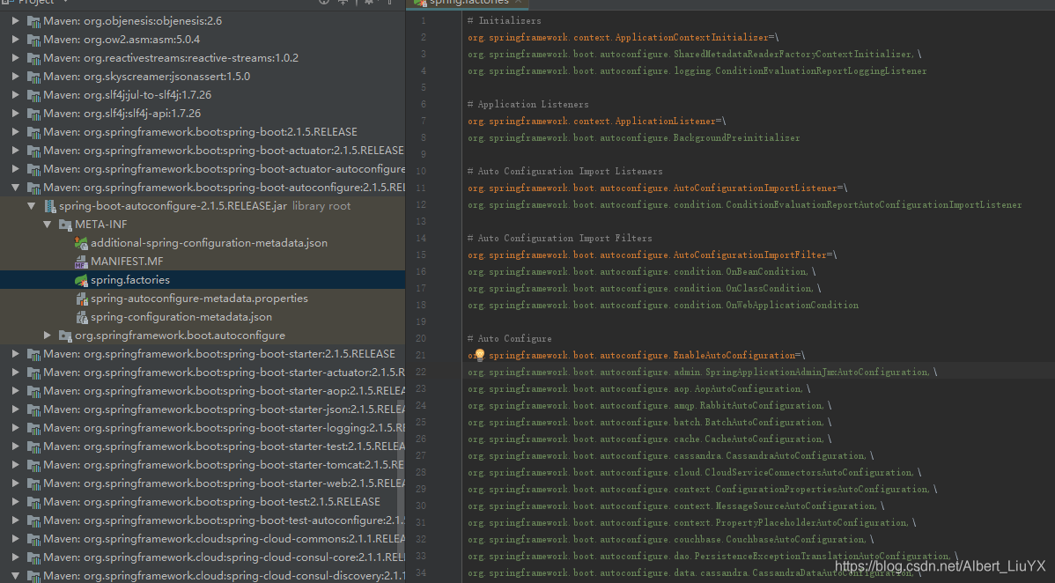Click the library icon of spring-cloud-consul-core
The width and height of the screenshot is (1055, 583).
[33, 557]
